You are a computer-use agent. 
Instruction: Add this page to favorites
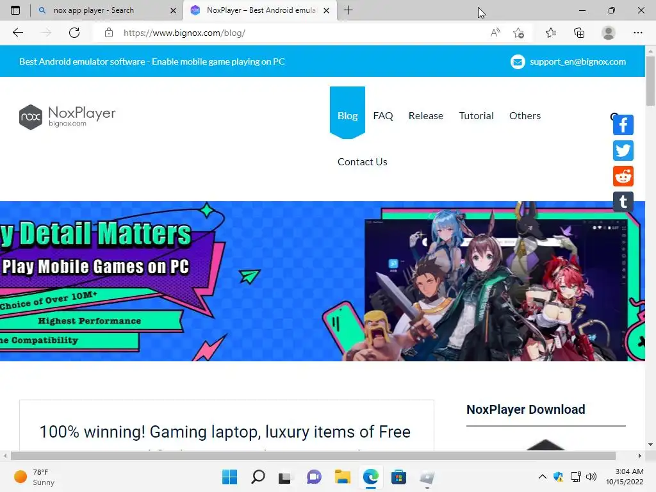(x=518, y=33)
